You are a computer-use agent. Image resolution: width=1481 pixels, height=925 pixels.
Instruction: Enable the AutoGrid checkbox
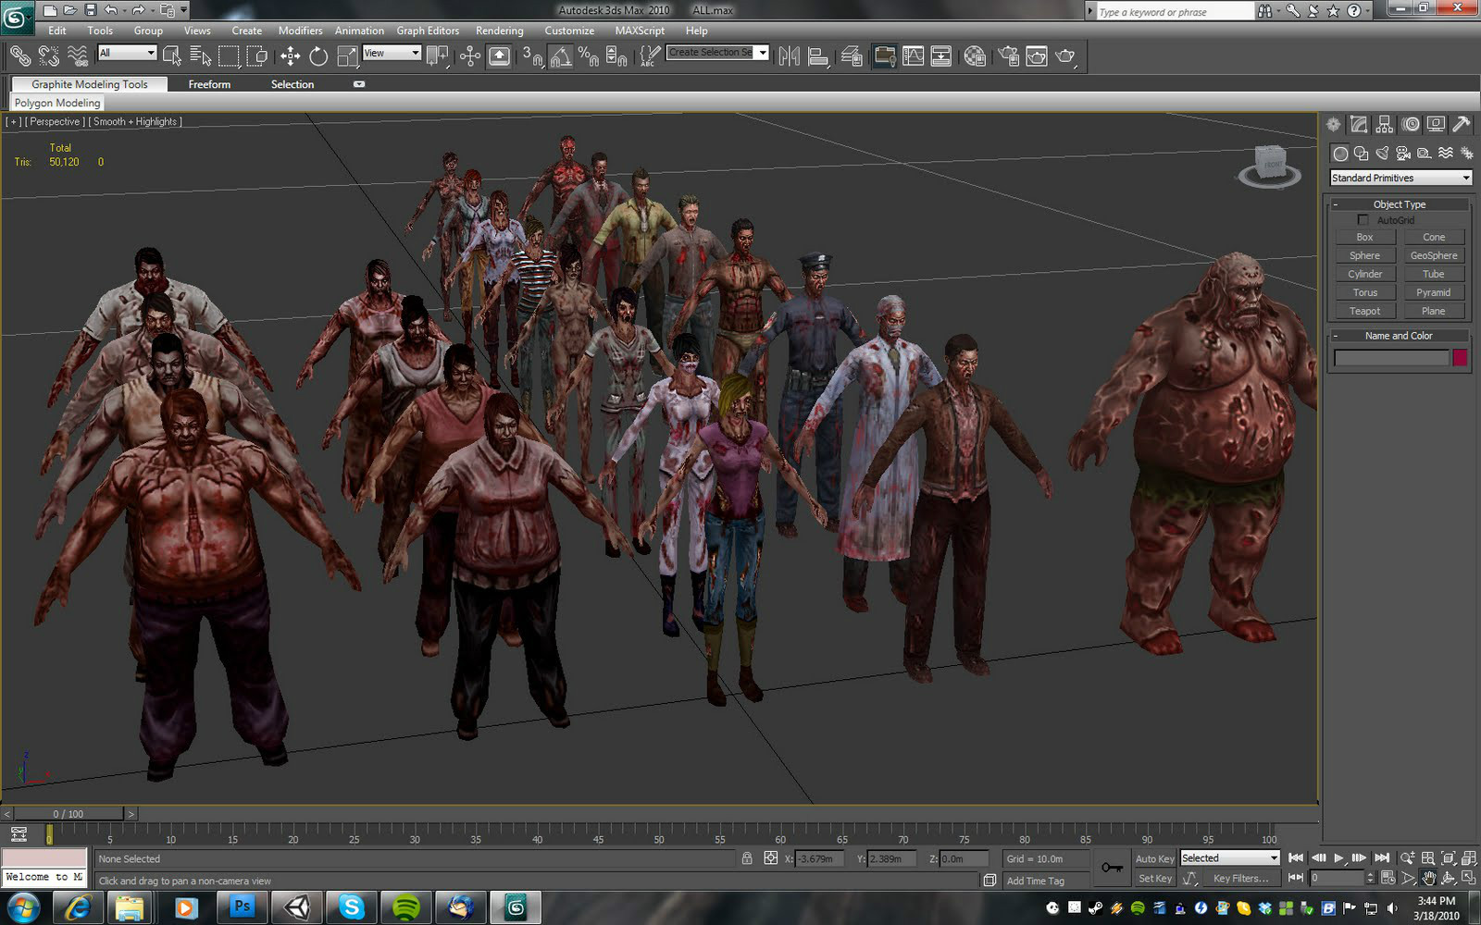tap(1363, 220)
